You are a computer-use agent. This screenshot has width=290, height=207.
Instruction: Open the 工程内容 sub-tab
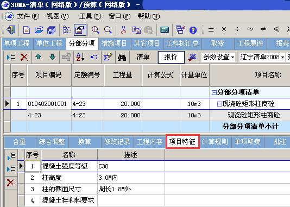(150, 142)
